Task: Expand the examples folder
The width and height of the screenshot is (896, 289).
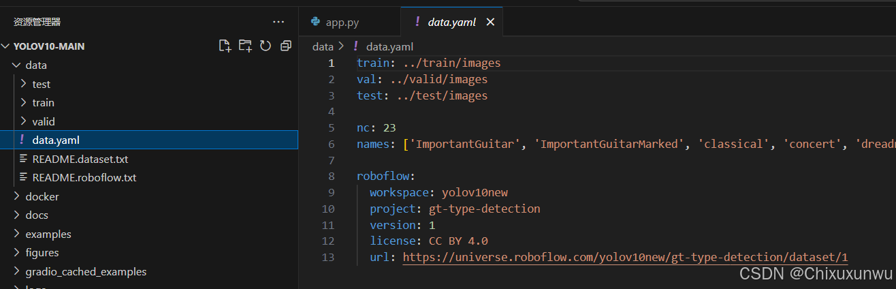Action: click(17, 234)
